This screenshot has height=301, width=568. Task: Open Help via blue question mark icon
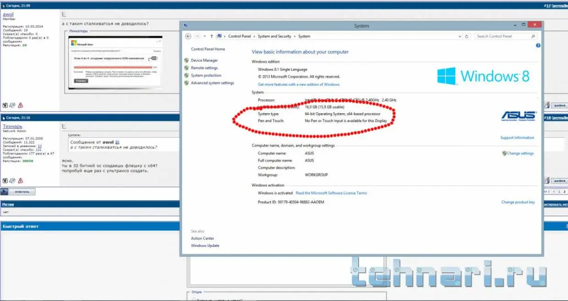(538, 45)
